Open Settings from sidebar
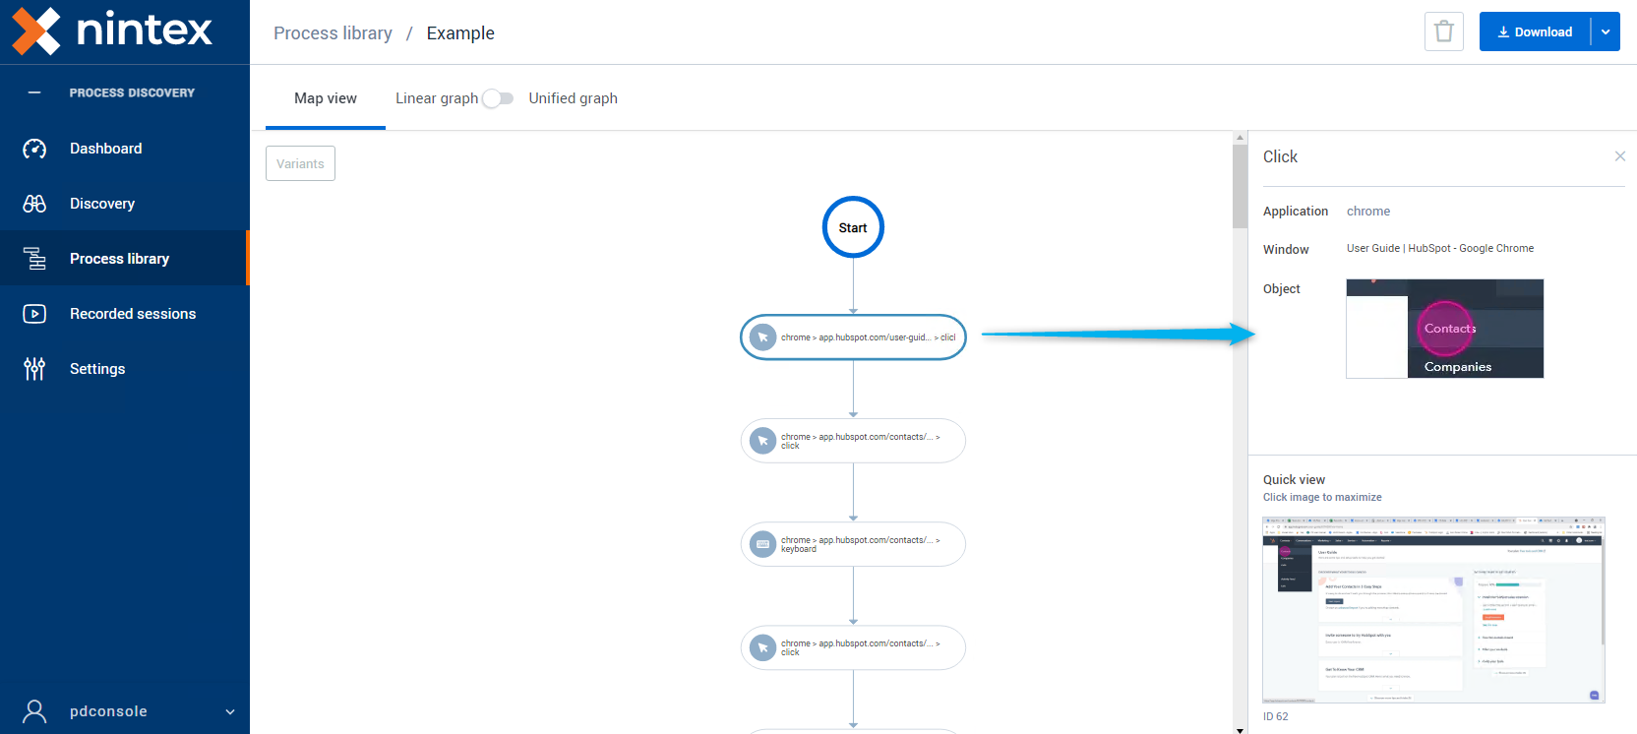This screenshot has width=1637, height=734. (124, 369)
